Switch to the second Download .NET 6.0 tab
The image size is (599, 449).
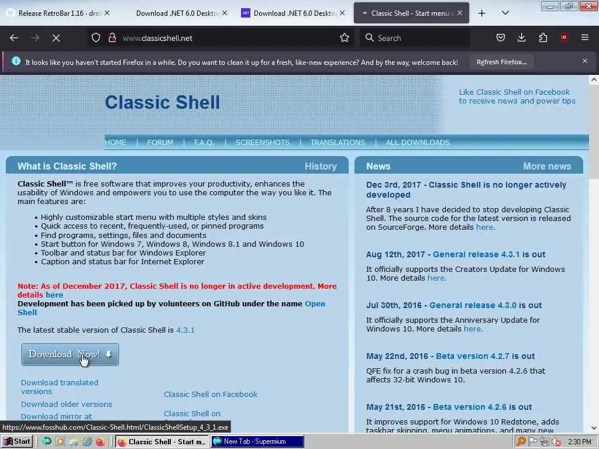pyautogui.click(x=294, y=13)
